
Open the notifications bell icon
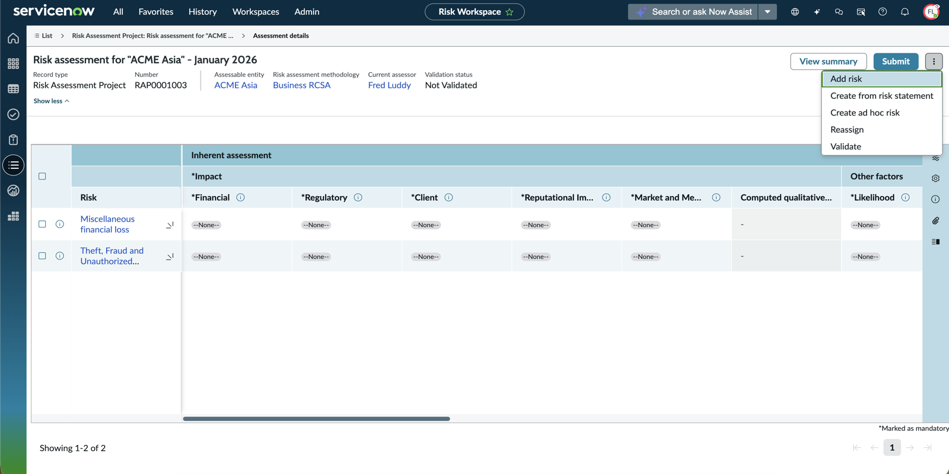pyautogui.click(x=905, y=12)
